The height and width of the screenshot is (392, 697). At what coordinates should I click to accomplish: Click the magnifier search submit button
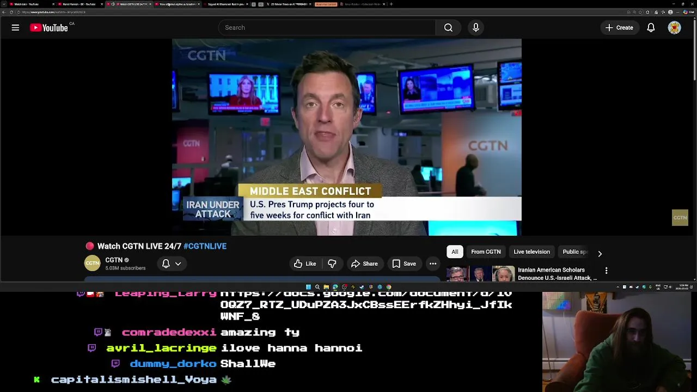448,28
